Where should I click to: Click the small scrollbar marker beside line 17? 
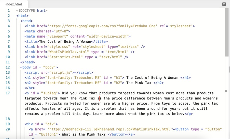pos(226,91)
